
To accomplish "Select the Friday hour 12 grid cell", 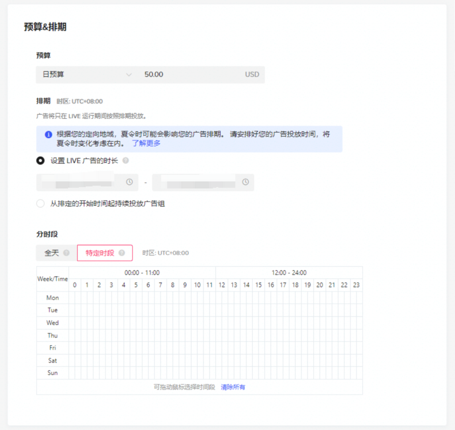I will point(222,348).
